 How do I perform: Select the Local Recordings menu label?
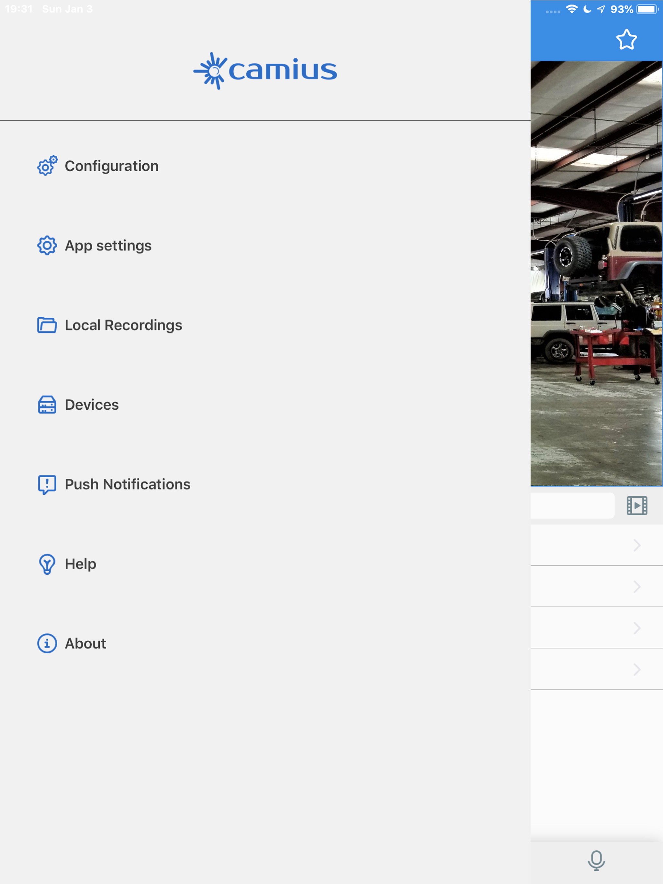tap(123, 325)
